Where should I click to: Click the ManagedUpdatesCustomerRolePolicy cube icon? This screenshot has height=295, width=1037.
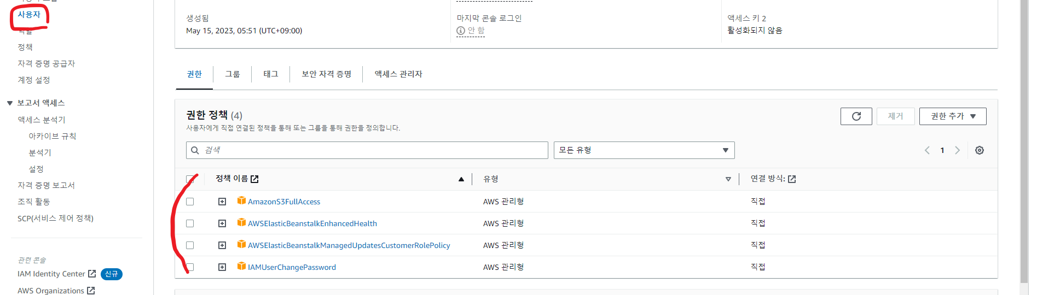(x=241, y=244)
